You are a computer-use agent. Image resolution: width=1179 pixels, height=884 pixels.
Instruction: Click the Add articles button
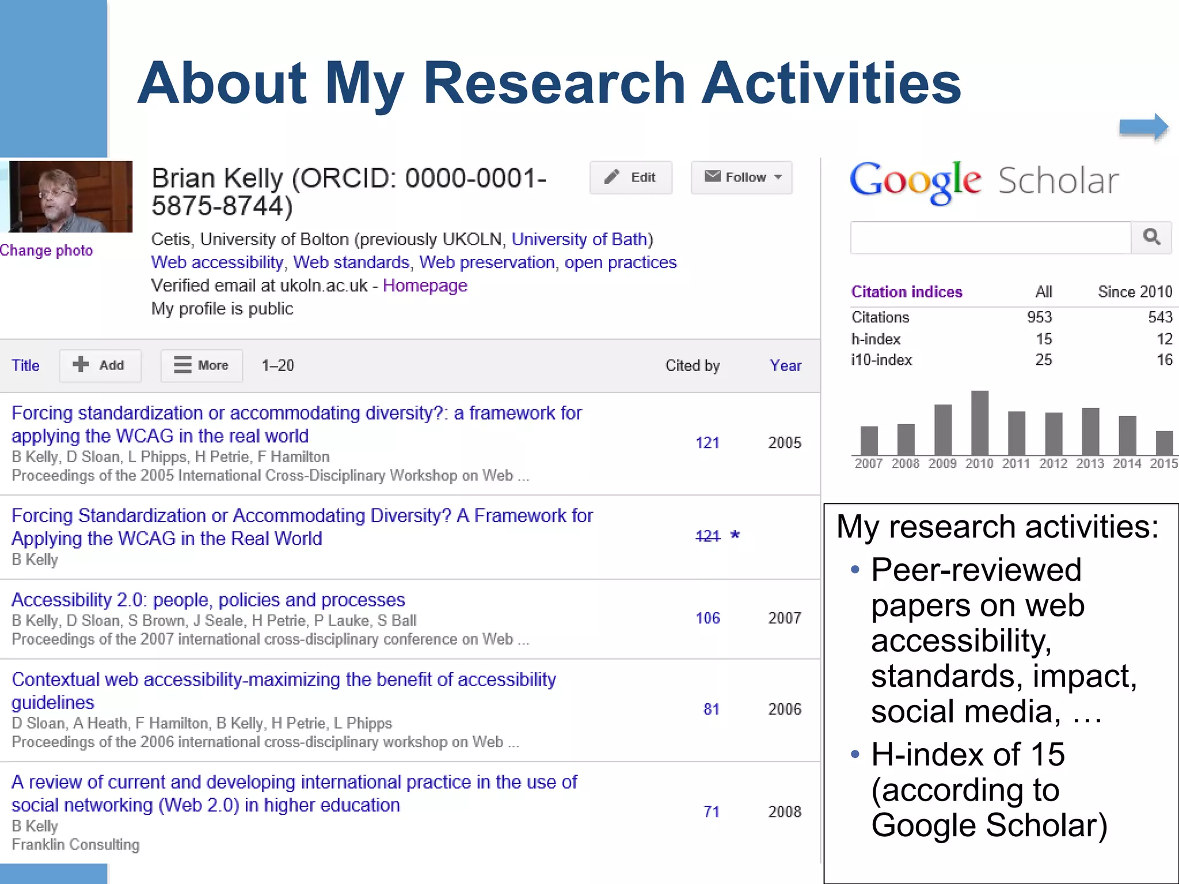click(x=100, y=365)
